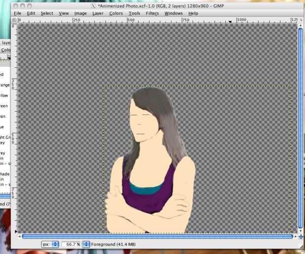Click the 66.7 % zoom field
Image resolution: width=305 pixels, height=254 pixels.
[x=71, y=244]
